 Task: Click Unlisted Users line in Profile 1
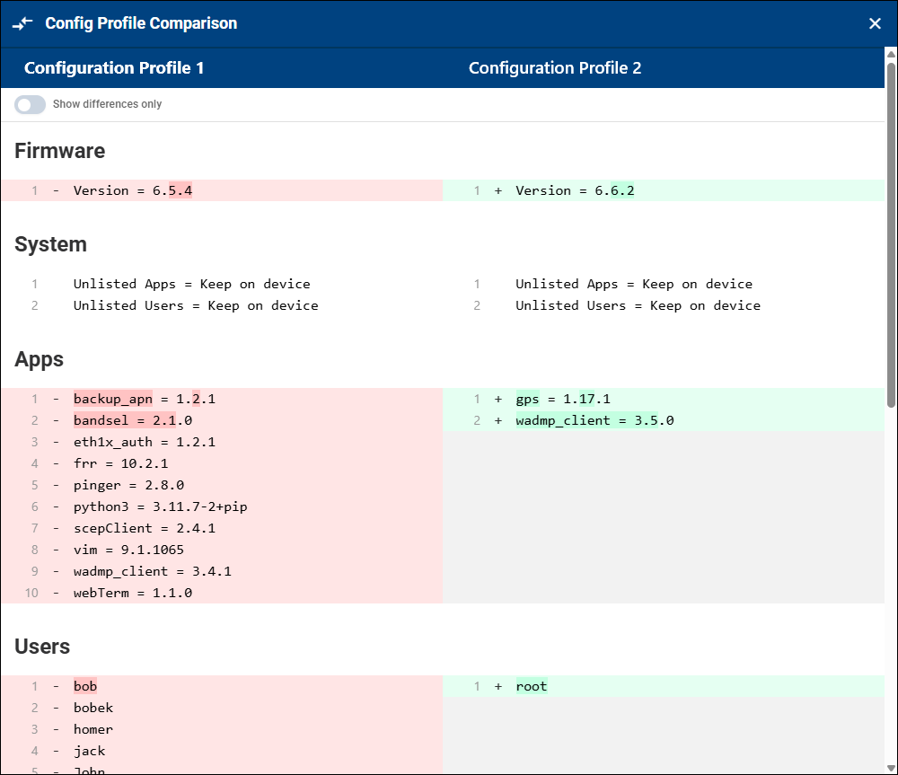tap(222, 306)
